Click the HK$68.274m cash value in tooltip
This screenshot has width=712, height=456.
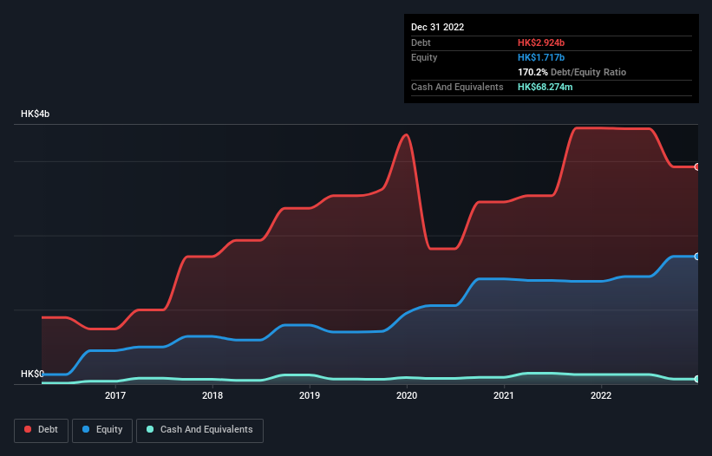click(545, 87)
